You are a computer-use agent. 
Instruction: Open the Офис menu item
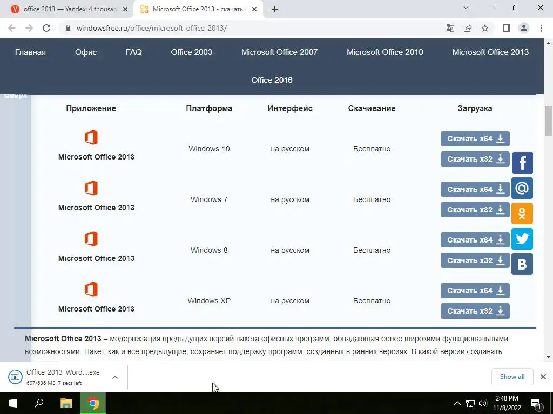click(86, 52)
